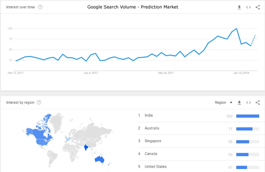The image size is (265, 172).
Task: Share the Interest over time chart
Action: click(x=258, y=7)
